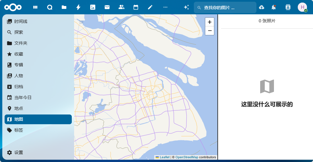Screen dimensions: 313x162
Task: Open the Activity lightning bolt icon
Action: point(78,7)
